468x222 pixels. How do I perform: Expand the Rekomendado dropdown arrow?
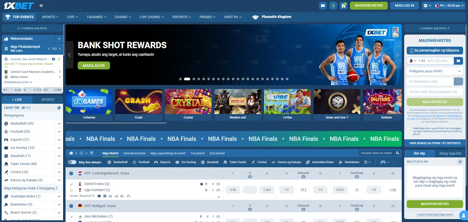coord(59,38)
